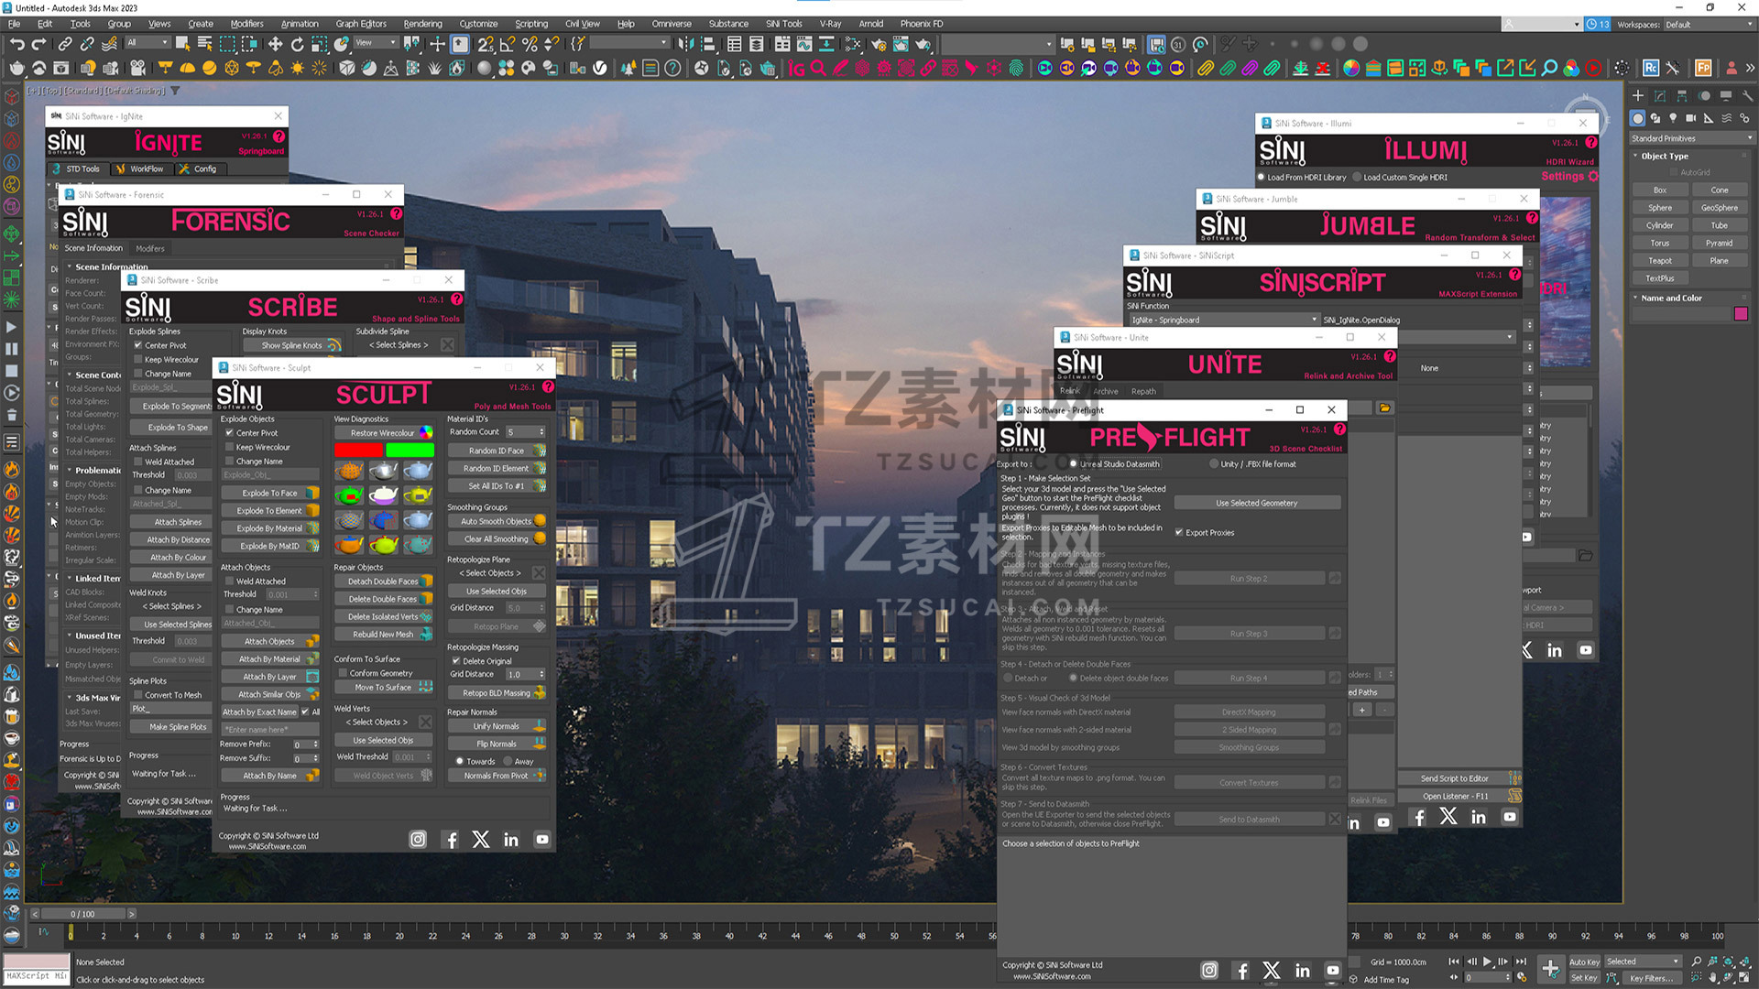Screen dimensions: 1759x989
Task: Toggle Export Proxies checkbox
Action: coord(1180,533)
